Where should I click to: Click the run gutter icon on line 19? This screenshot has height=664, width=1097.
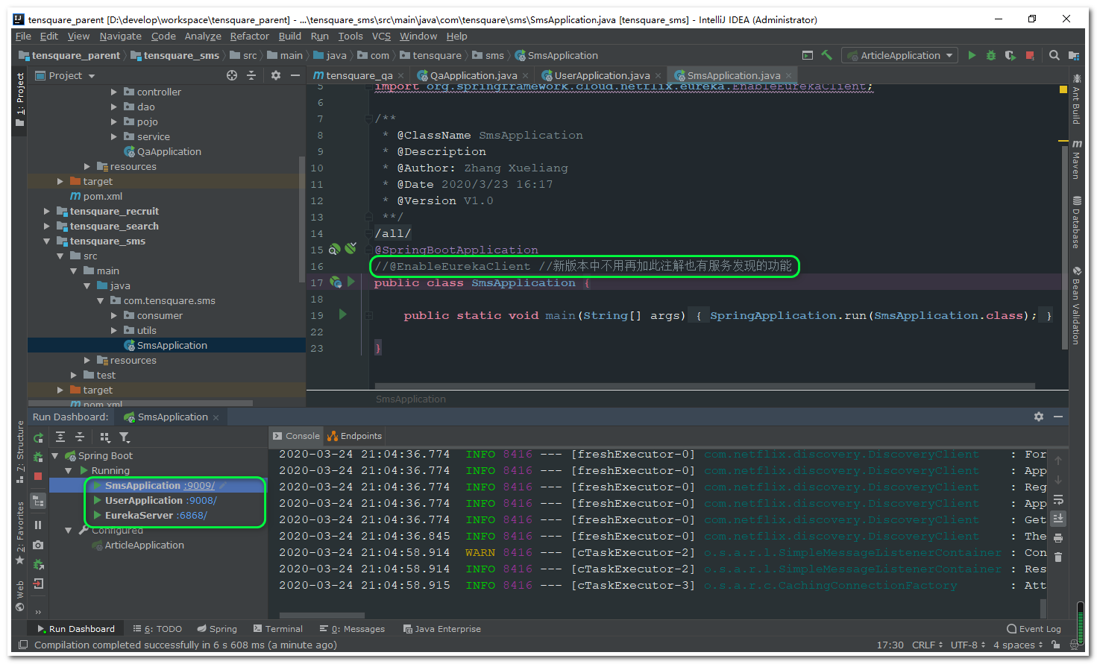[343, 314]
